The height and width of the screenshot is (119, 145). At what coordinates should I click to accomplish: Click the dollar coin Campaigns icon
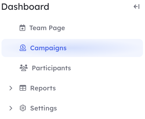click(x=23, y=48)
